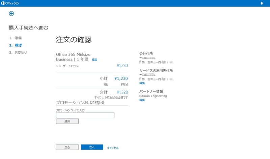The width and height of the screenshot is (270, 159).
Task: Click the プロモーション コードの入力 label
Action: [70, 110]
